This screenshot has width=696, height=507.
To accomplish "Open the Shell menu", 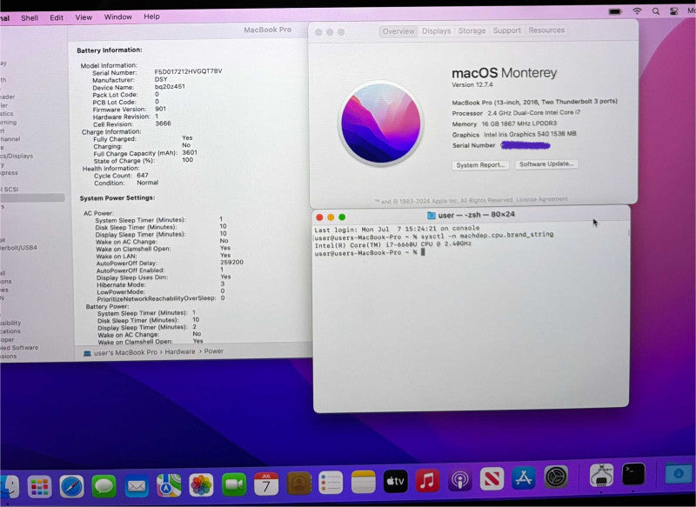I will point(30,17).
